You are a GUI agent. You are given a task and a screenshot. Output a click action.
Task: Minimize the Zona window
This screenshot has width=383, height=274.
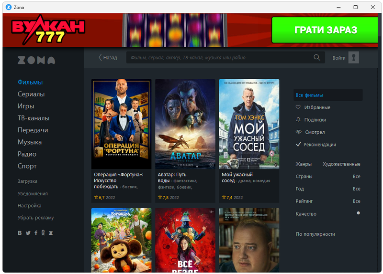[x=338, y=7]
